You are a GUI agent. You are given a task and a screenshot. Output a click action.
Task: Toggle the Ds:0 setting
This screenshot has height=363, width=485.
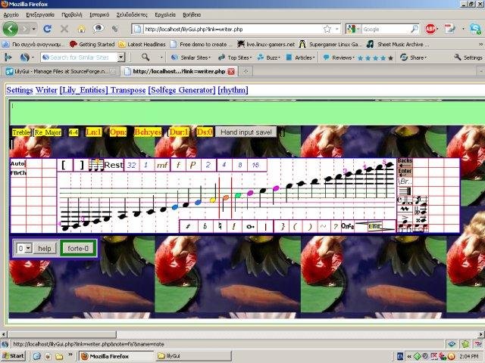(205, 132)
